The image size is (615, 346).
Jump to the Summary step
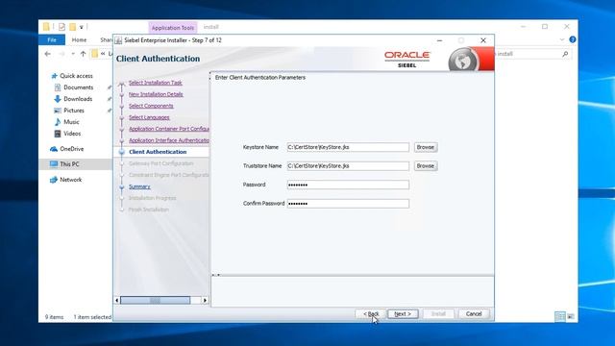pos(139,186)
